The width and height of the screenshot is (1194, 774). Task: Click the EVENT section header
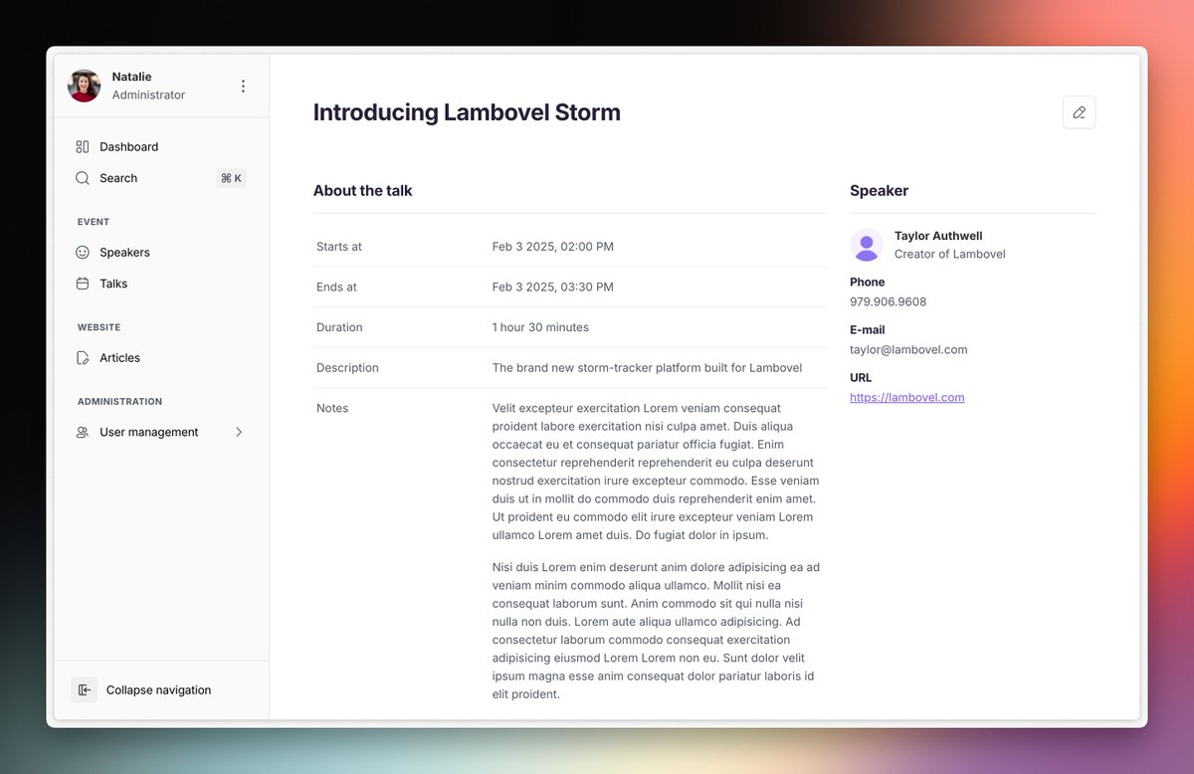[x=94, y=222]
